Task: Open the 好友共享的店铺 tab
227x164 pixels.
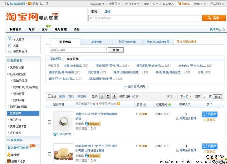Action: point(187,42)
